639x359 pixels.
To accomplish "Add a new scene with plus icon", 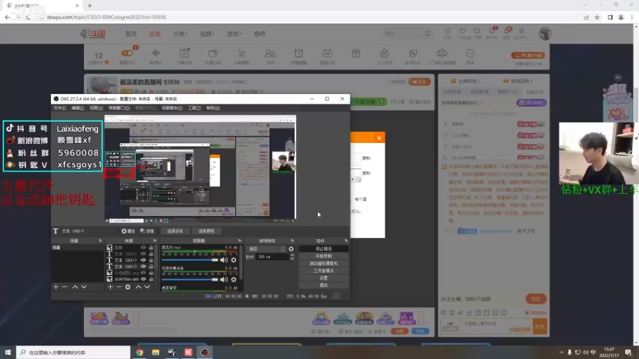I will [x=56, y=287].
